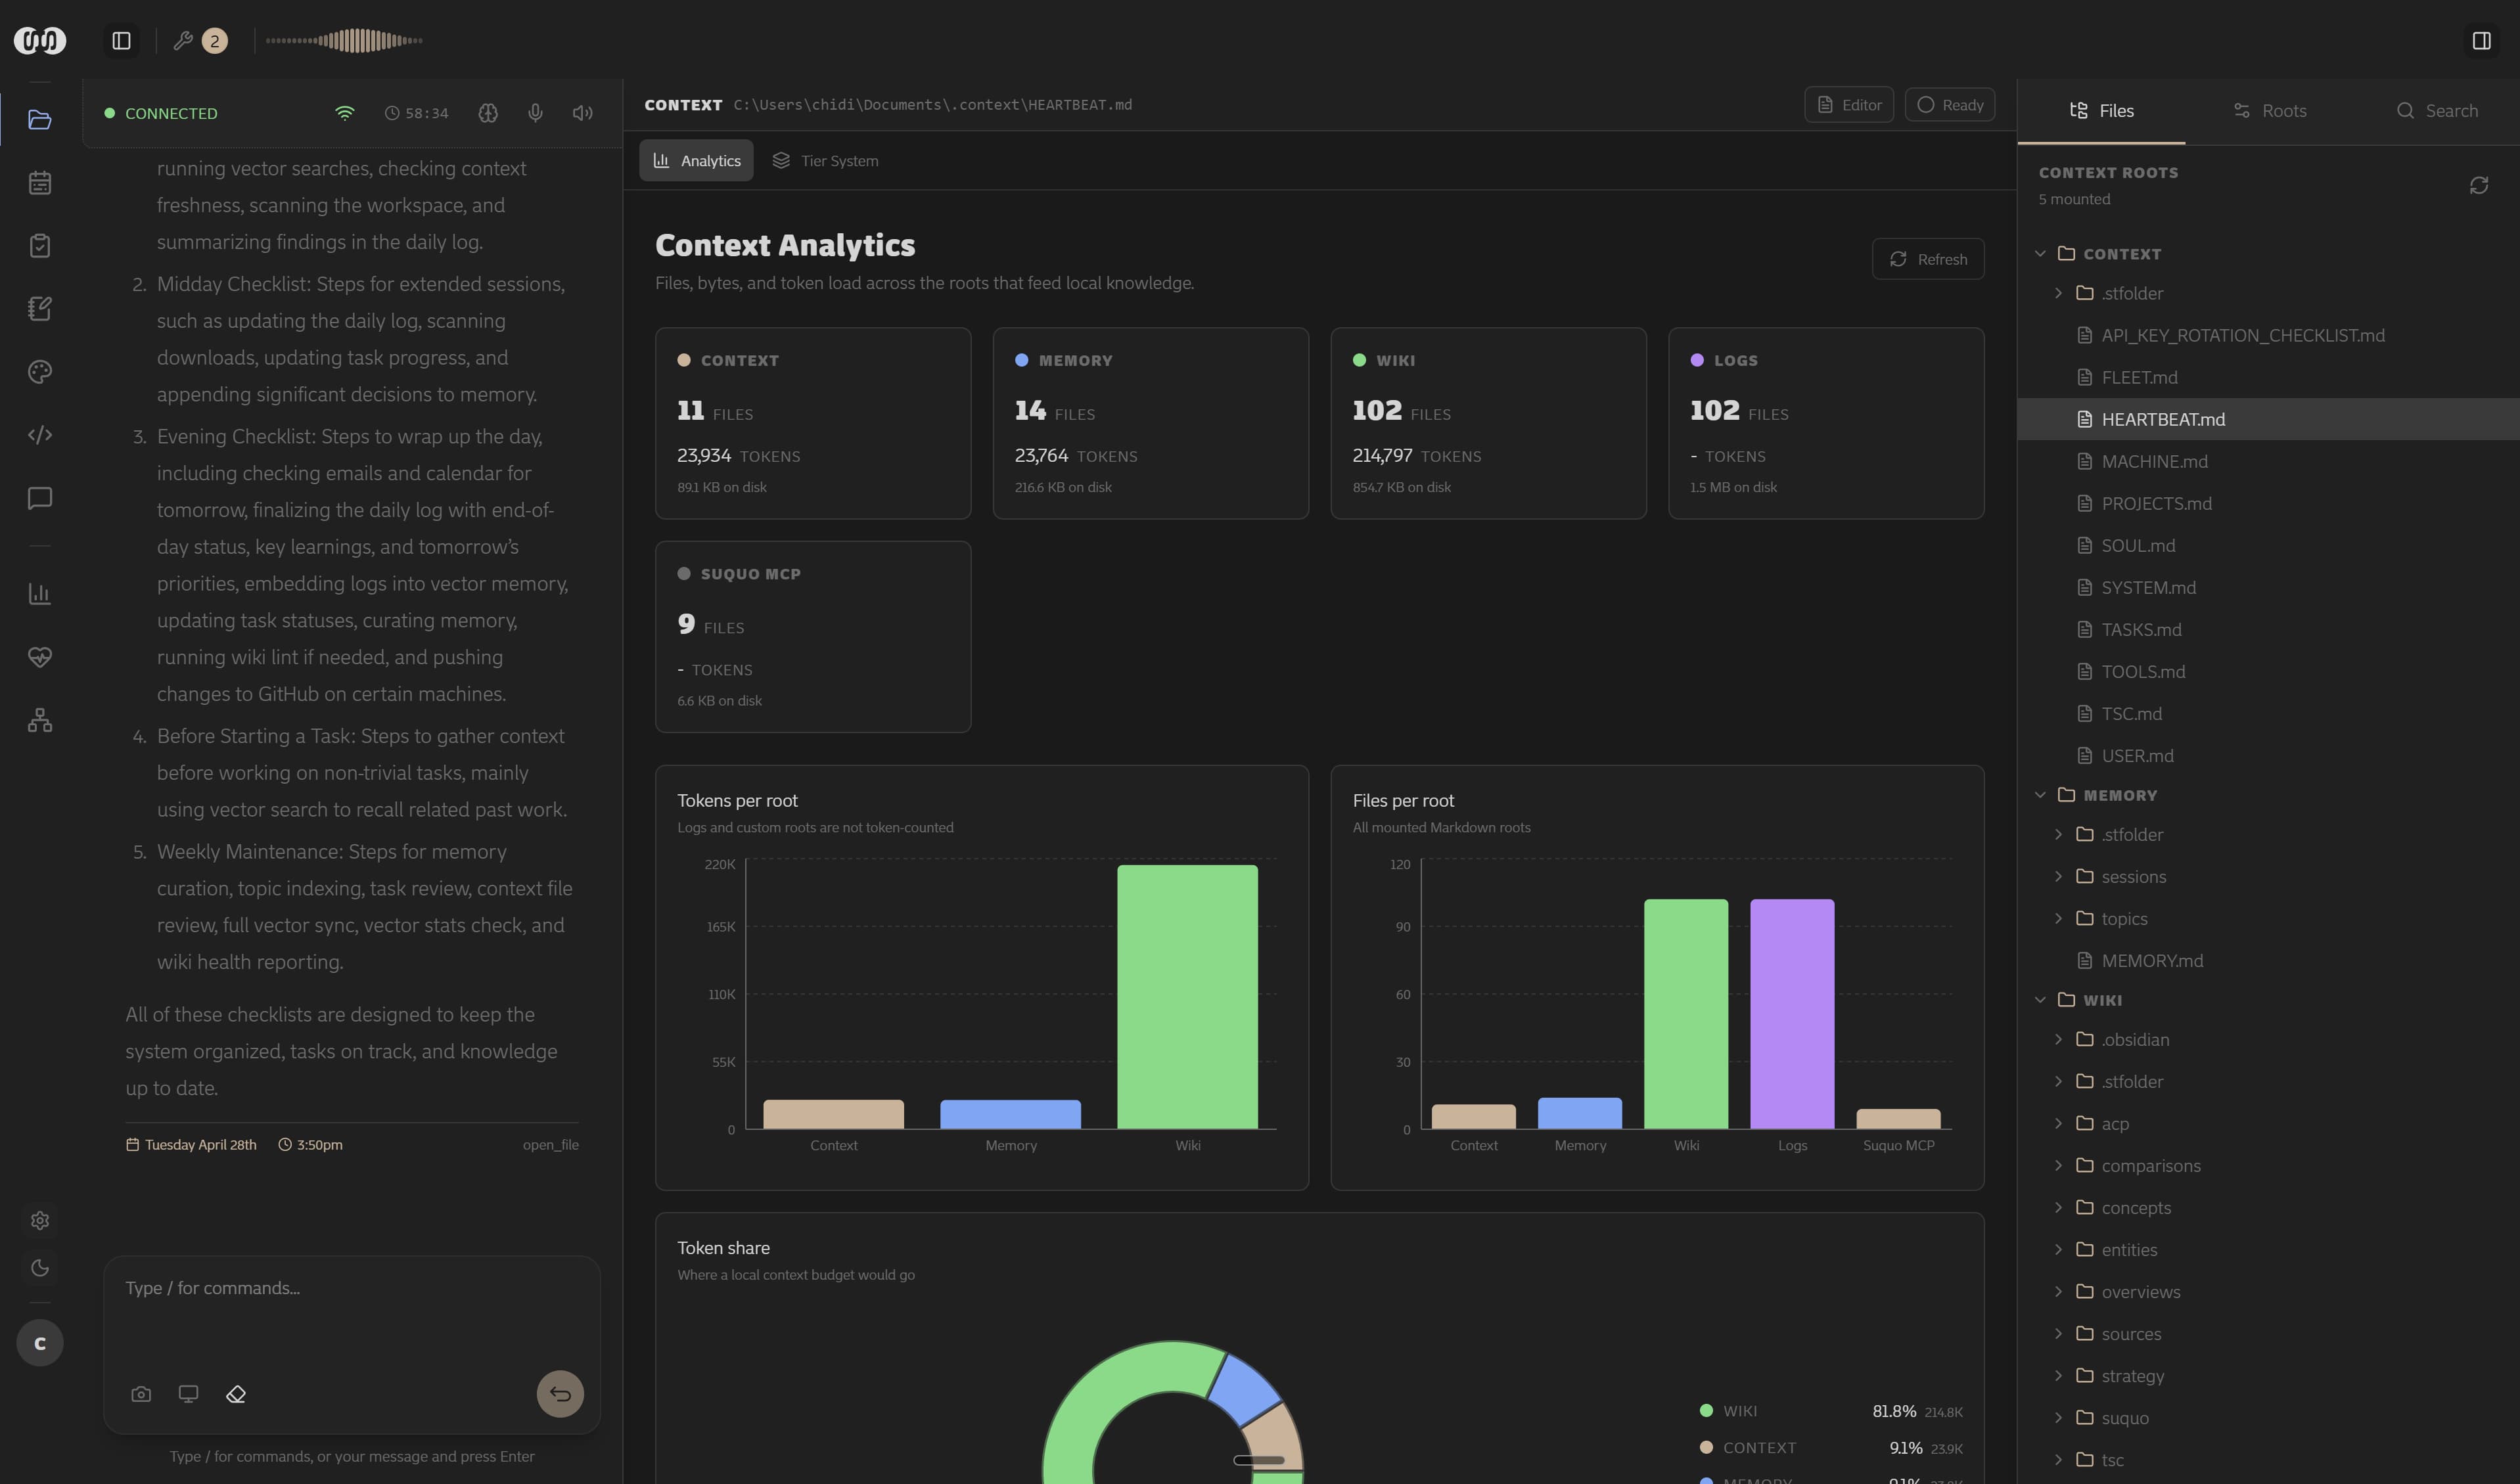Open HEARTBEAT.md in the file tree
This screenshot has width=2520, height=1484.
(2269, 420)
